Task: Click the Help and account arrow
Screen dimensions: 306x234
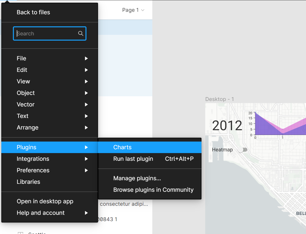Action: point(86,213)
